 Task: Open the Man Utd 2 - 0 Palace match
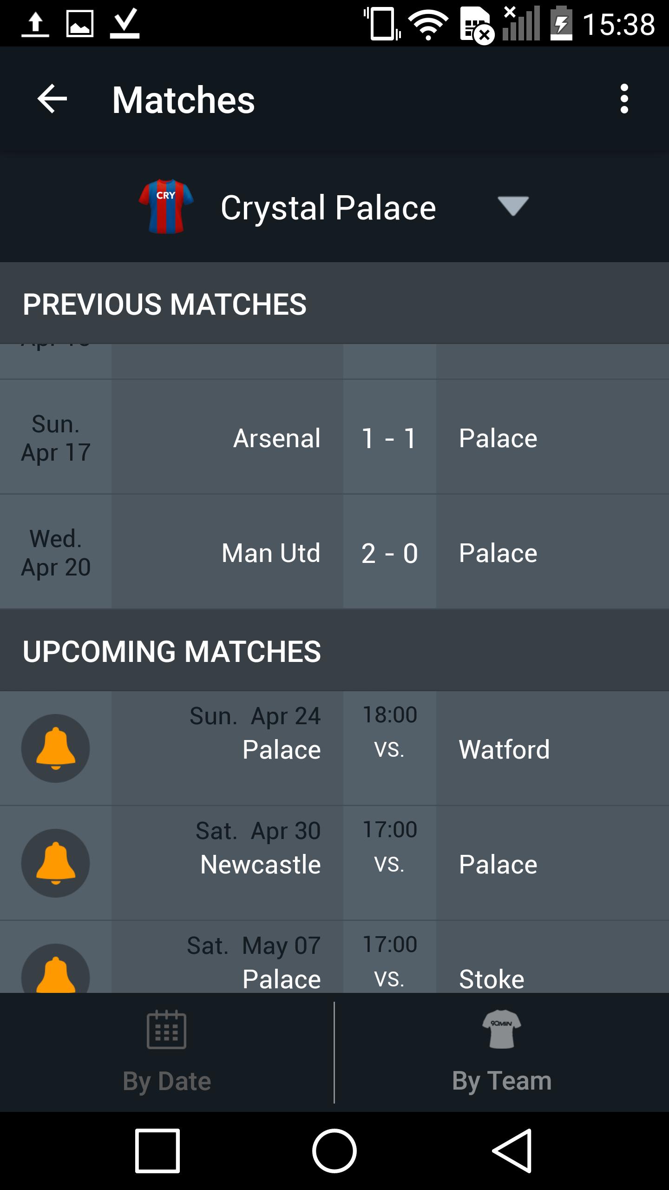(x=334, y=552)
